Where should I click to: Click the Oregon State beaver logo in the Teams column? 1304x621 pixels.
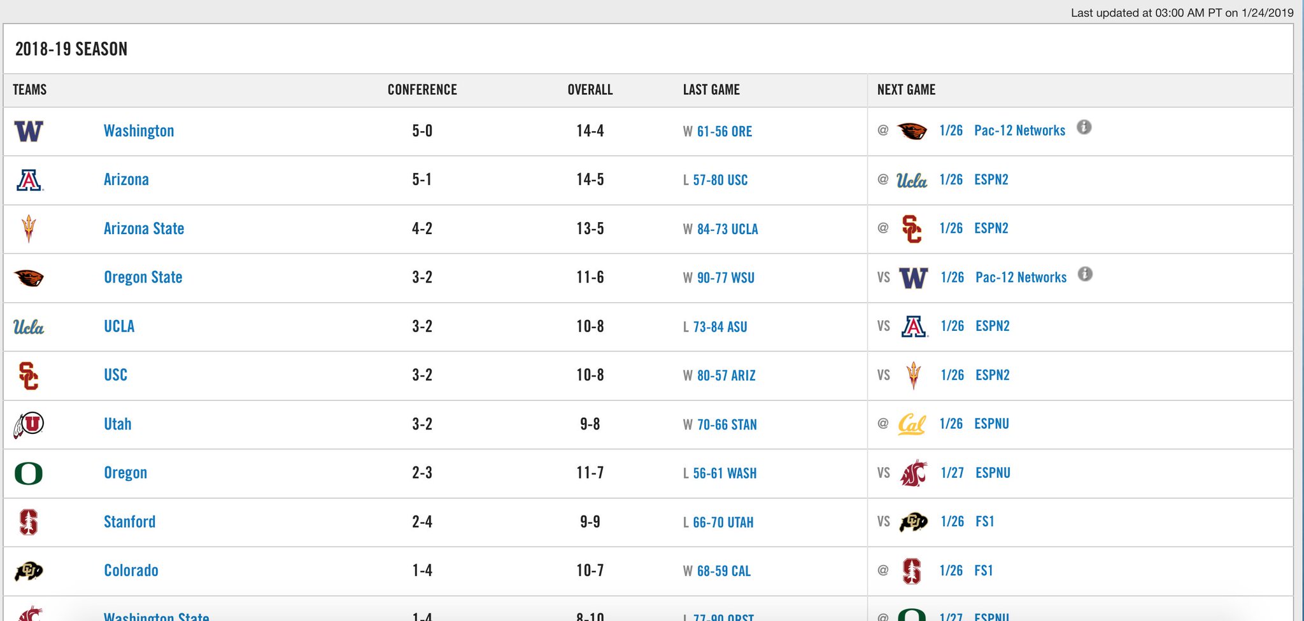(x=29, y=277)
